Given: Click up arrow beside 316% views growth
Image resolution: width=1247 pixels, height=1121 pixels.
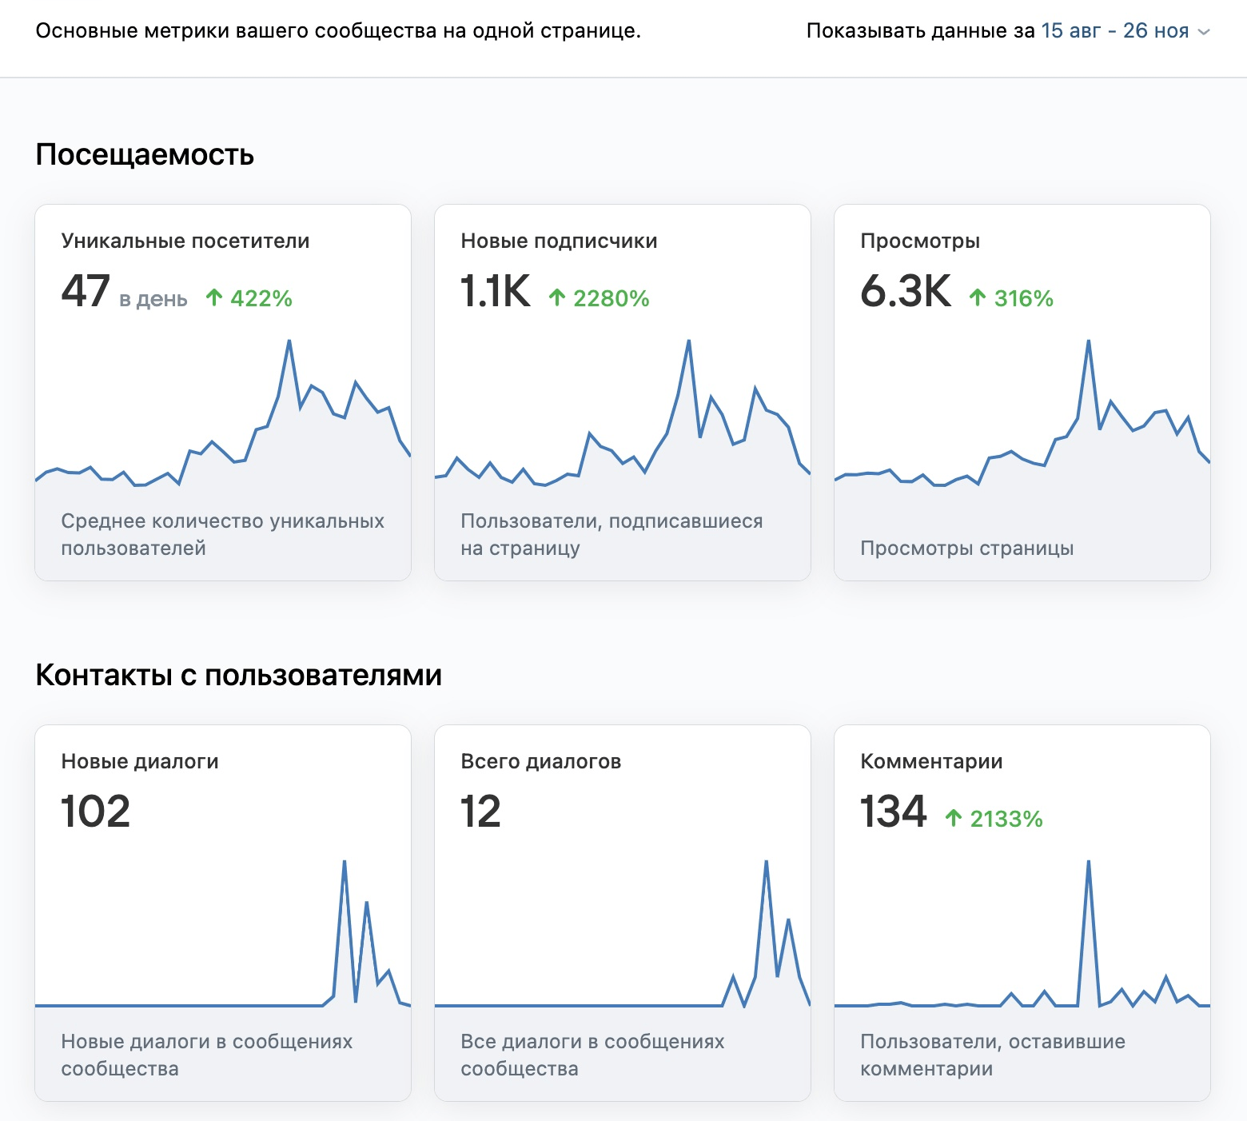Looking at the screenshot, I should (977, 298).
